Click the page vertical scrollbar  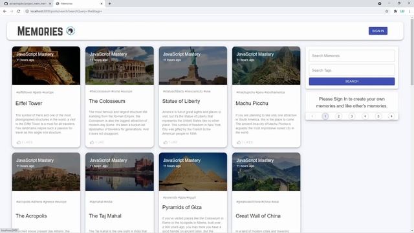coord(412,52)
